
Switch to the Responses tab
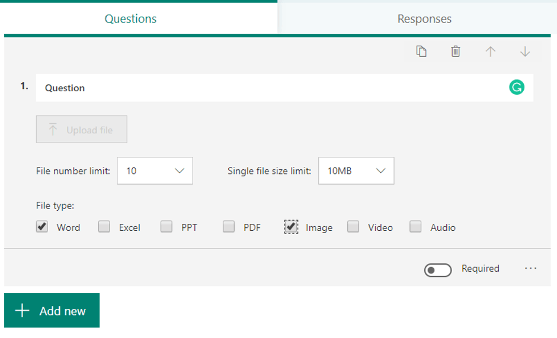(x=424, y=19)
